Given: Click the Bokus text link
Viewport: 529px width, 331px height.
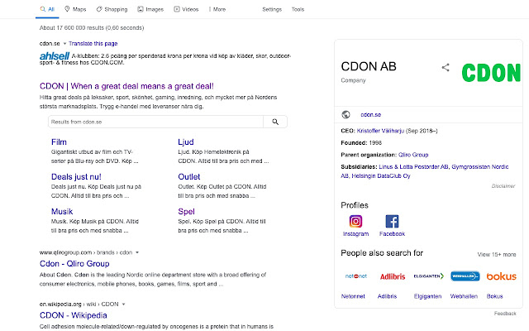Looking at the screenshot, I should (x=494, y=296).
